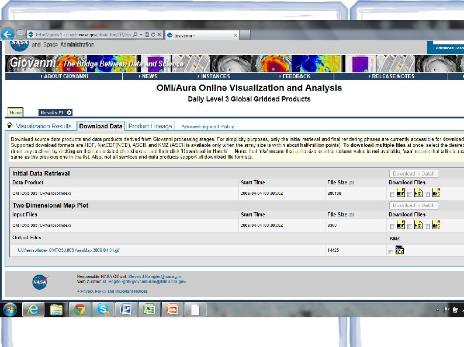Download NCD file from Initial Data Retrieval

tap(418, 193)
